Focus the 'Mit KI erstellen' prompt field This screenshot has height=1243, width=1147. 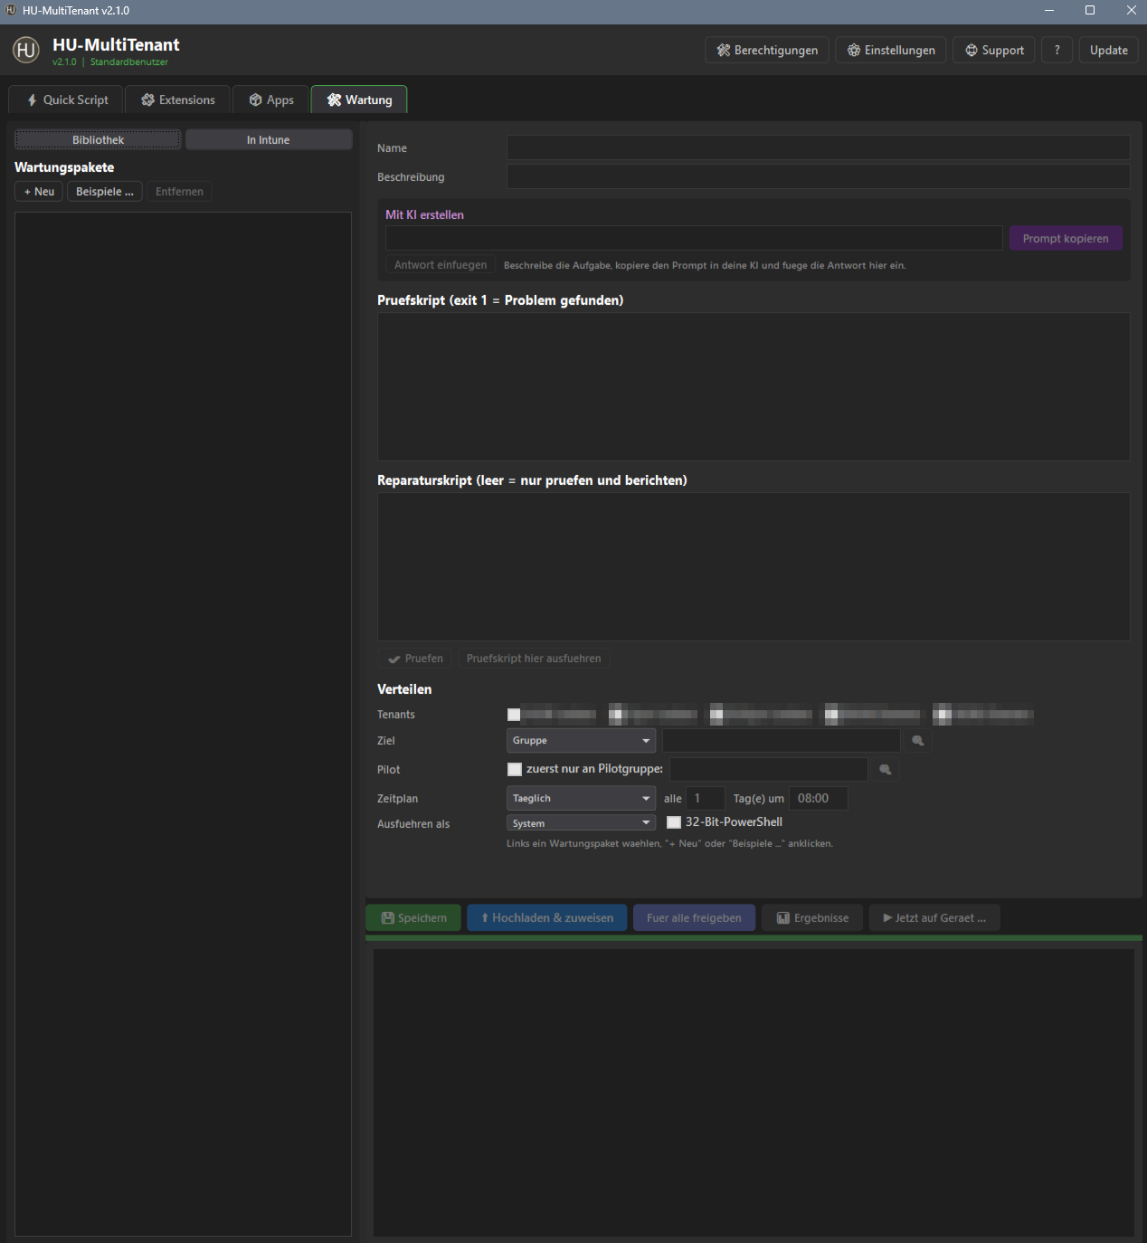(x=694, y=238)
